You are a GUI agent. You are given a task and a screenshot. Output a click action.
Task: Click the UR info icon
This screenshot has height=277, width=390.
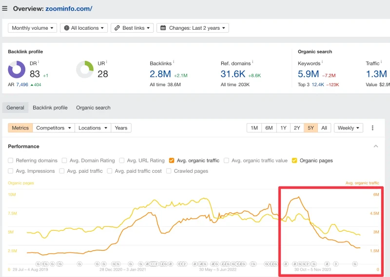[106, 62]
